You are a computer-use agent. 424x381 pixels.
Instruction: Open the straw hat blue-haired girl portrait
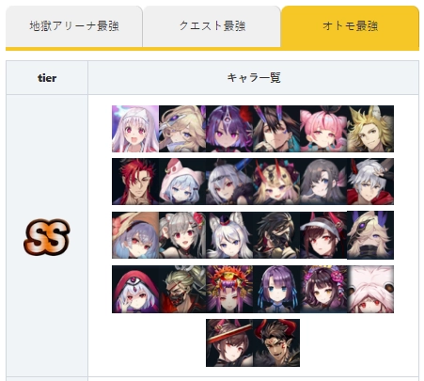pos(135,235)
